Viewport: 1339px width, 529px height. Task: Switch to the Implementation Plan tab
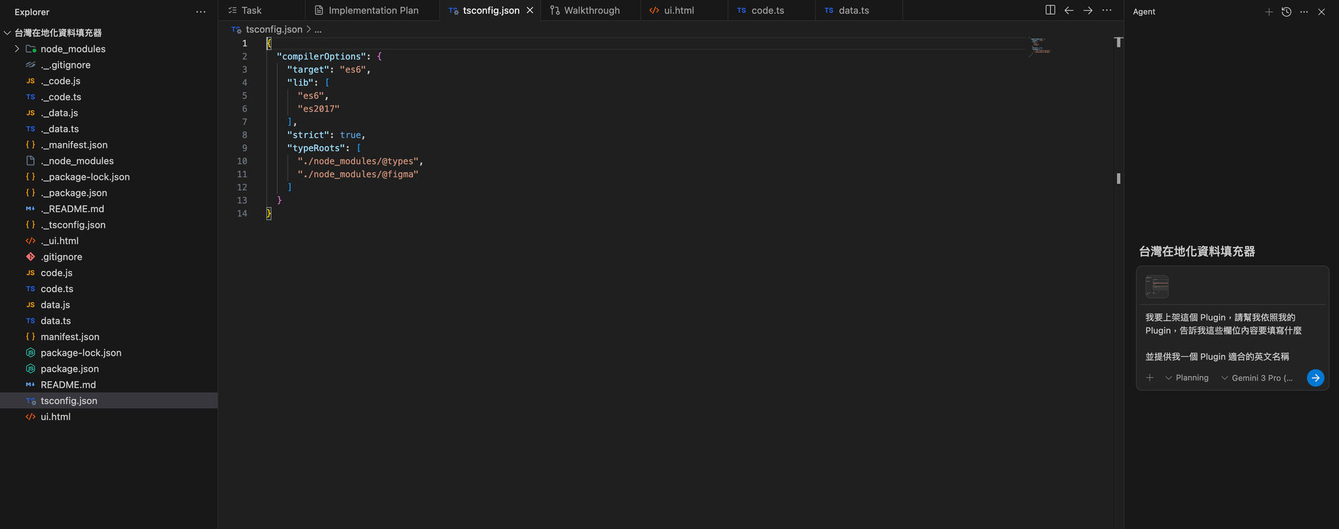pos(373,10)
